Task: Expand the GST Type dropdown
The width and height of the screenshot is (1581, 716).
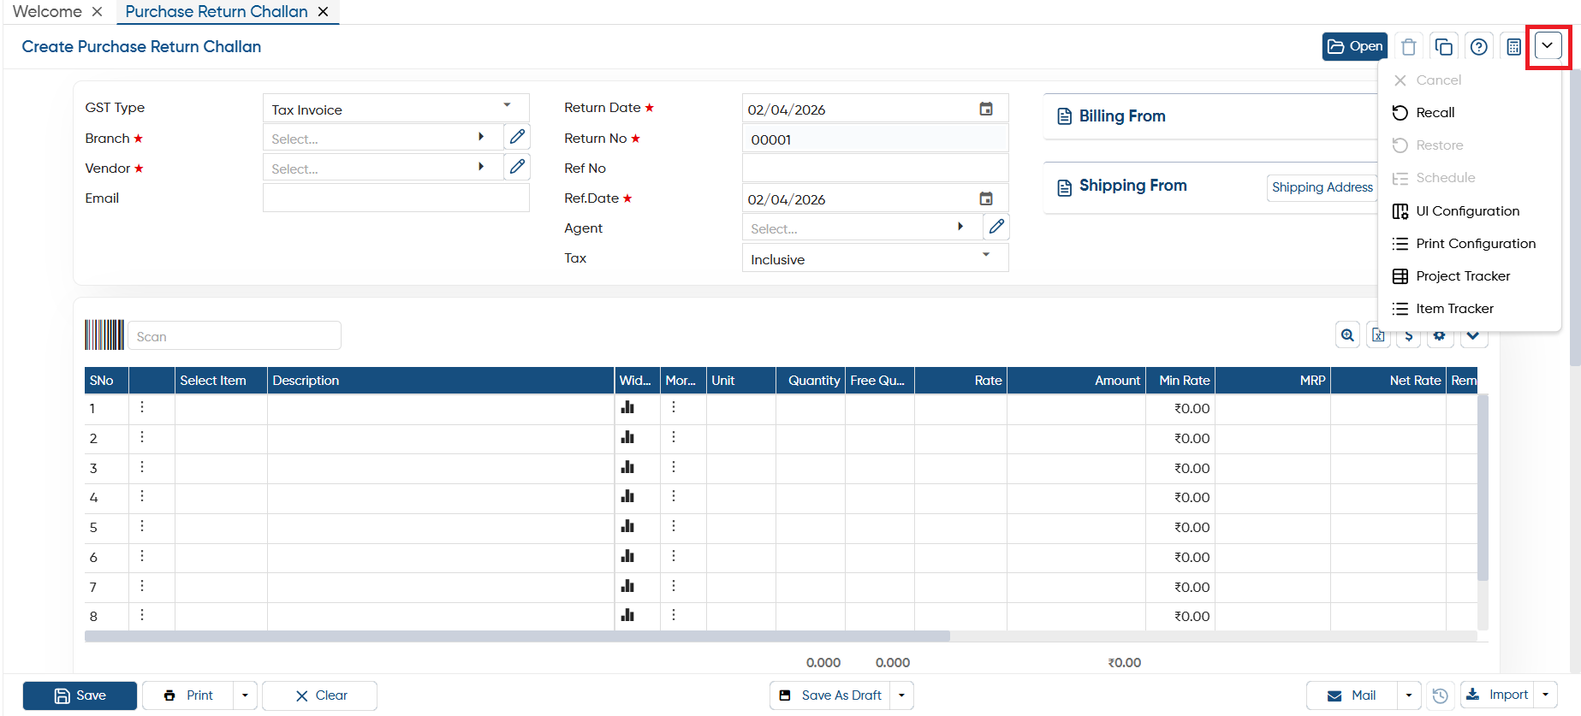Action: click(x=507, y=106)
